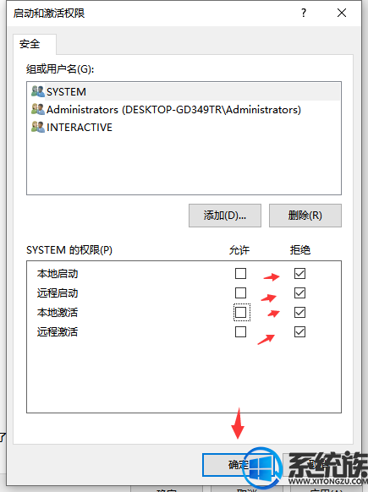The width and height of the screenshot is (368, 492).
Task: Uncheck deny for 本地激活
Action: [x=299, y=313]
